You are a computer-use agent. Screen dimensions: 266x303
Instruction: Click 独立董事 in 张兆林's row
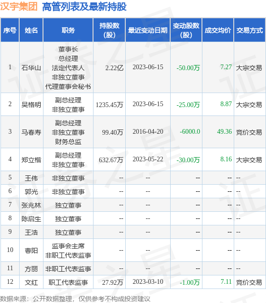pyautogui.click(x=68, y=205)
